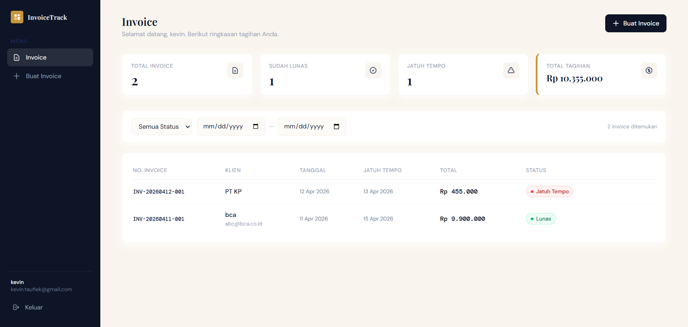Click the user email kevin.taufiek@gmail.com

41,289
